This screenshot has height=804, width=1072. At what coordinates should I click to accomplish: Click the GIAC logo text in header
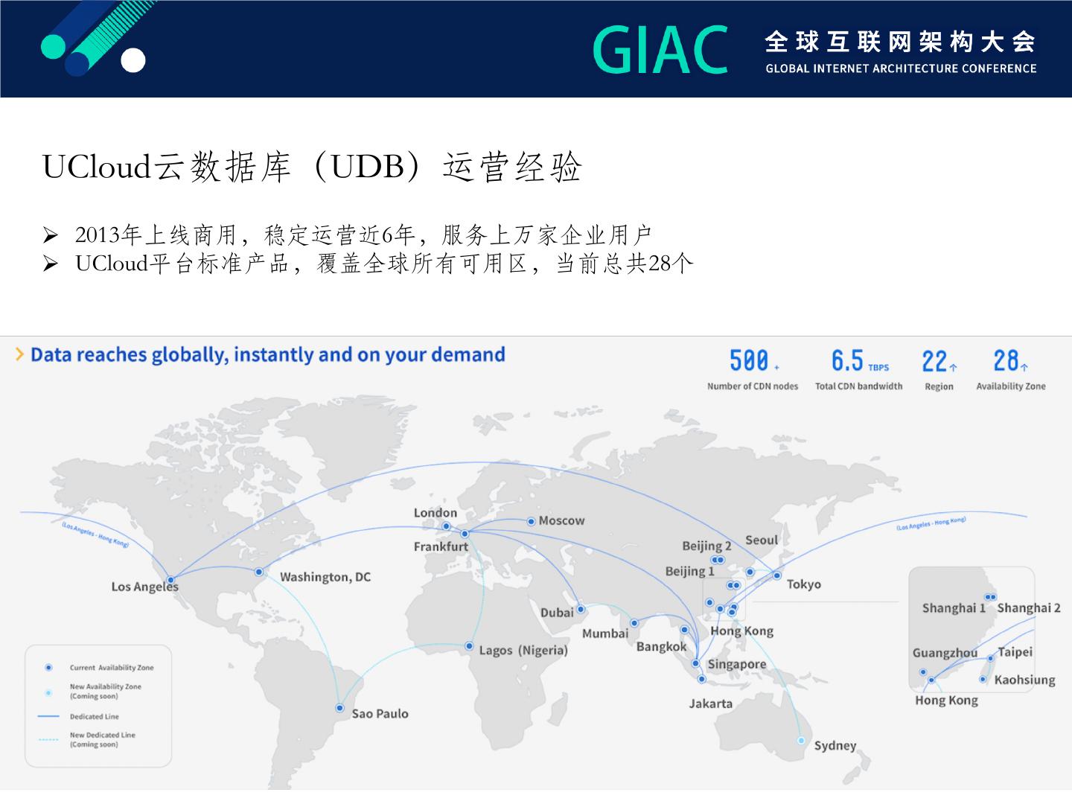pyautogui.click(x=660, y=50)
